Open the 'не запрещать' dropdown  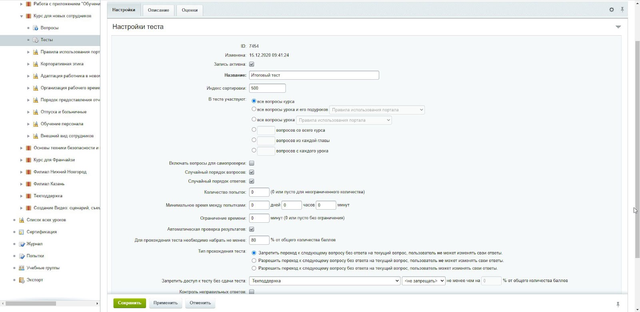424,281
